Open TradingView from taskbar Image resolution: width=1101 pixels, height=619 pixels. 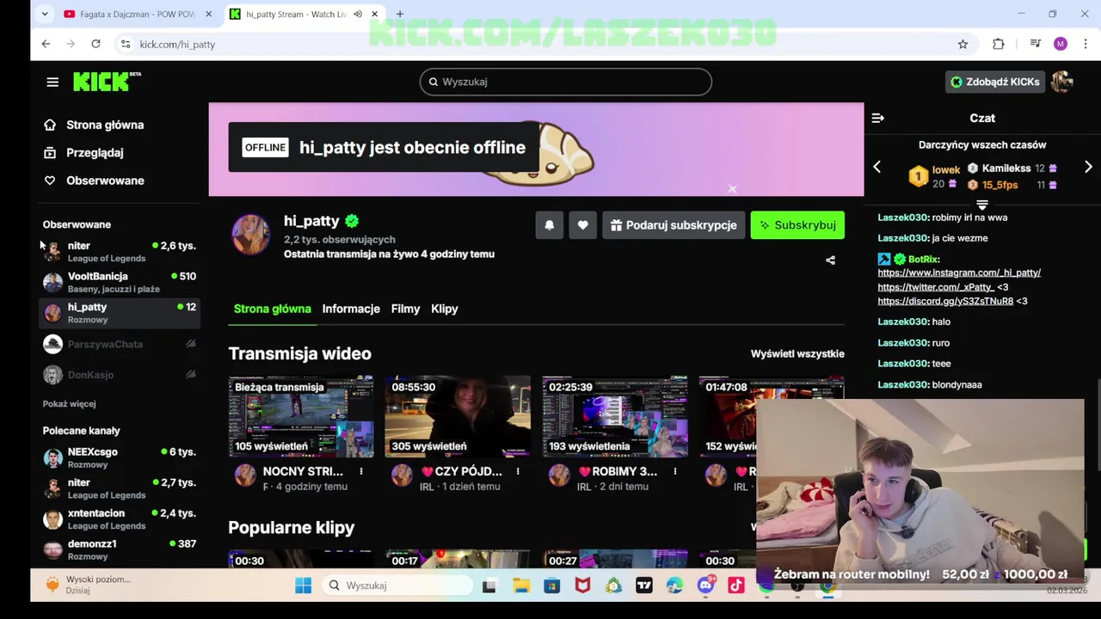(644, 585)
